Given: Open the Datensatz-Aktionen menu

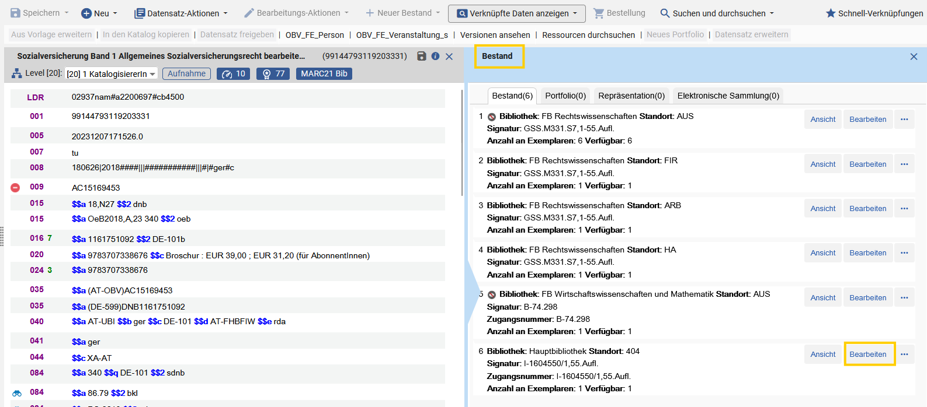Looking at the screenshot, I should (x=181, y=13).
